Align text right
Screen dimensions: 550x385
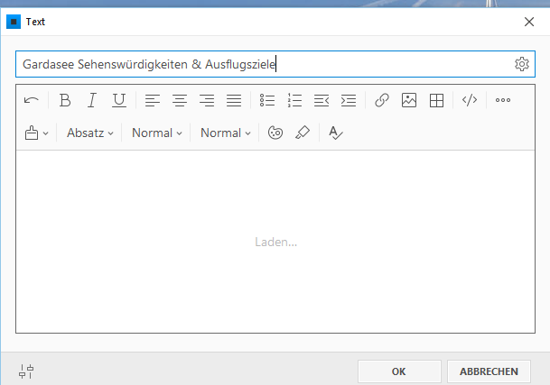tap(207, 101)
